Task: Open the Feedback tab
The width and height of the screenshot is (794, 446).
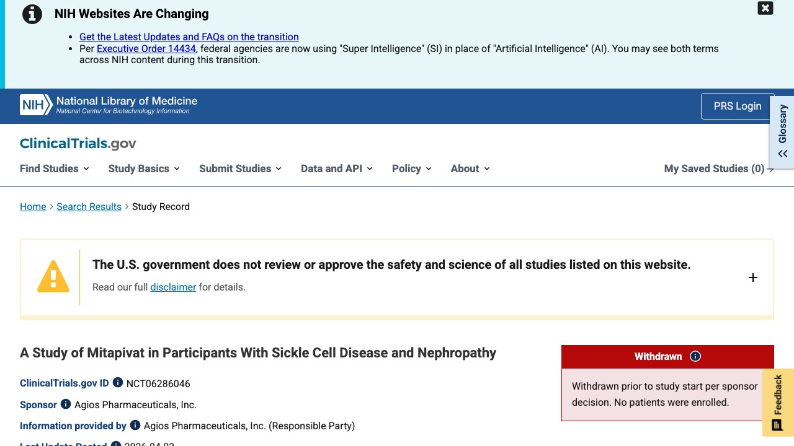Action: coord(778,403)
